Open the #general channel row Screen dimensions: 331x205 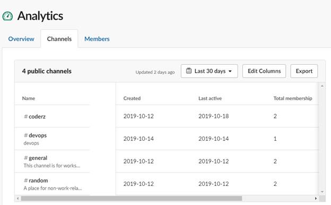(x=167, y=161)
